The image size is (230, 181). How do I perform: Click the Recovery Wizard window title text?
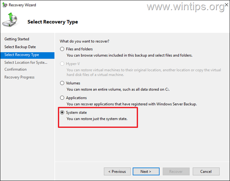(22, 5)
